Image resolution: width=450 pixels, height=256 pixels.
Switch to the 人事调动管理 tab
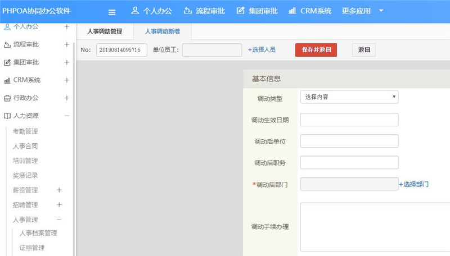coord(105,32)
